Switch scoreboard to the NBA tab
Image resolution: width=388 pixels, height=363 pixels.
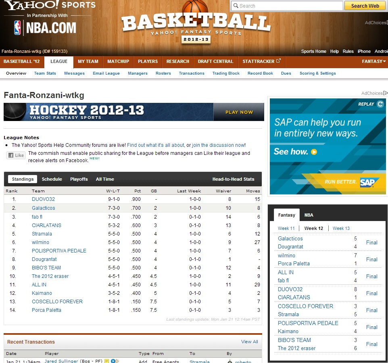point(309,215)
